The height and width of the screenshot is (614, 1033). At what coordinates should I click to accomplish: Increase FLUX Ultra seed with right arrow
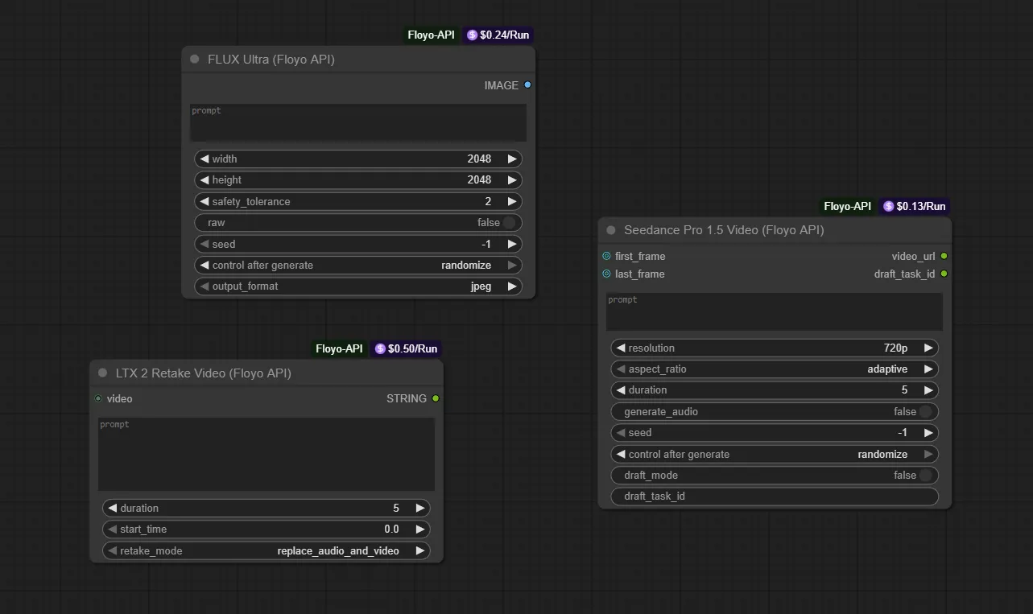tap(512, 244)
